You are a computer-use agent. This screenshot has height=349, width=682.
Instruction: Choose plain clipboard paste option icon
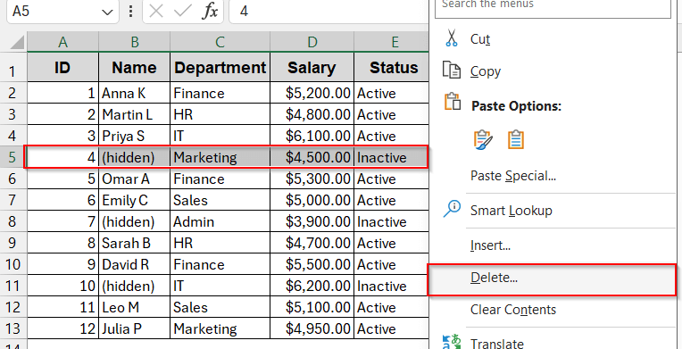coord(516,140)
